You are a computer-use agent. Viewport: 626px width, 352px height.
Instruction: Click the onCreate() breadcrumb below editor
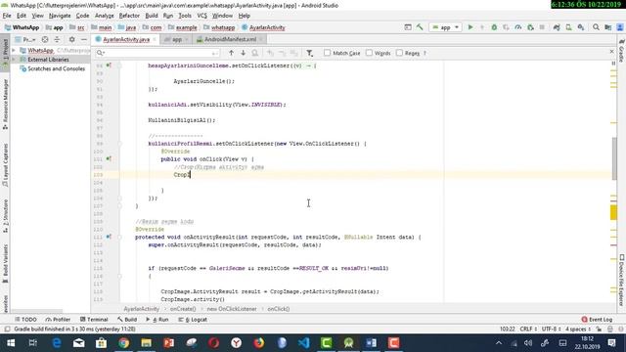coord(183,309)
